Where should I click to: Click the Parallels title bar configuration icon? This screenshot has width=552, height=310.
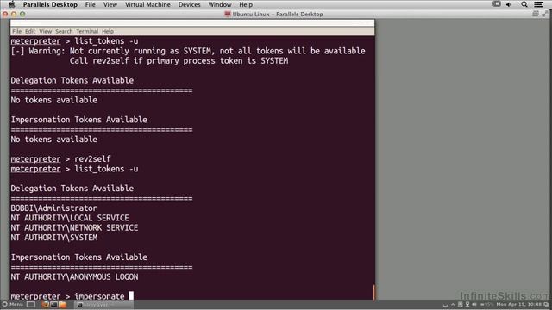point(536,14)
